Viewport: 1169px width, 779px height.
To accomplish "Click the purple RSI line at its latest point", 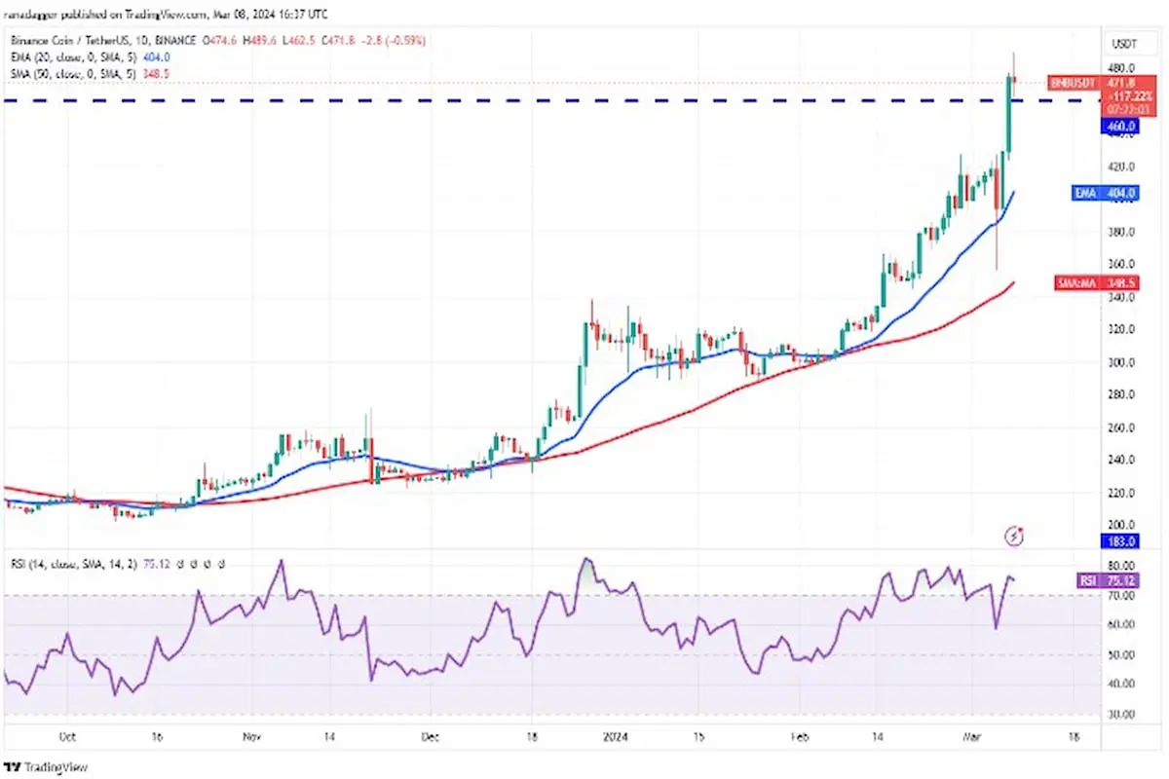I will pos(1016,580).
